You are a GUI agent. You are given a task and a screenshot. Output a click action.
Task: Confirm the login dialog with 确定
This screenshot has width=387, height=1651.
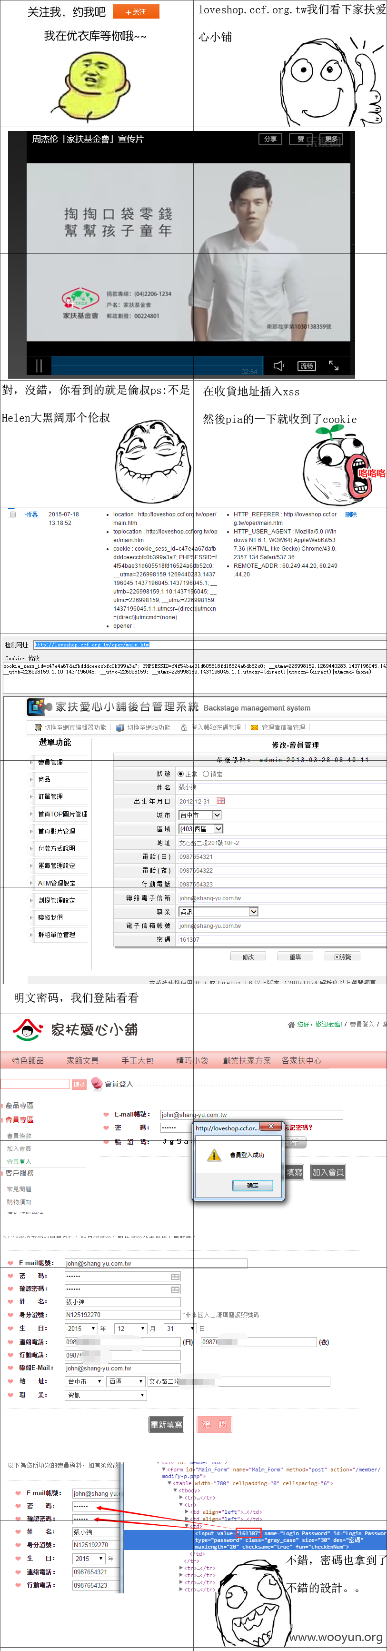point(253,1186)
